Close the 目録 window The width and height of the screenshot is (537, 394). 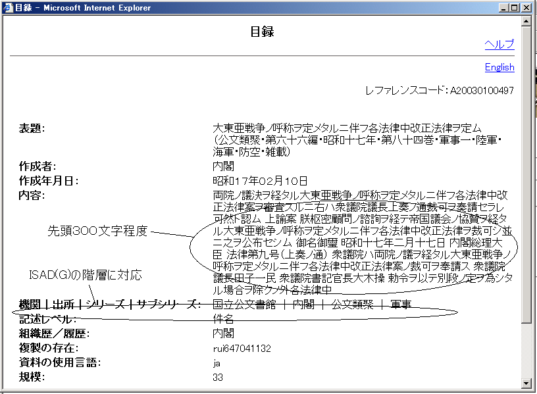(x=527, y=8)
